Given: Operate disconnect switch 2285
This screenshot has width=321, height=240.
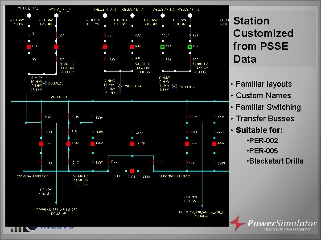Looking at the screenshot, I should pyautogui.click(x=214, y=117).
